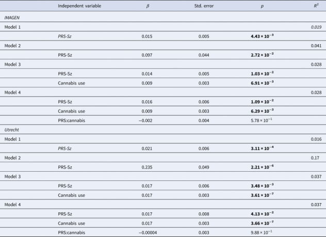Viewport: 326px width, 237px height.
Task: Click the 9.88 × 10⁻¹ p-value
Action: pyautogui.click(x=262, y=232)
